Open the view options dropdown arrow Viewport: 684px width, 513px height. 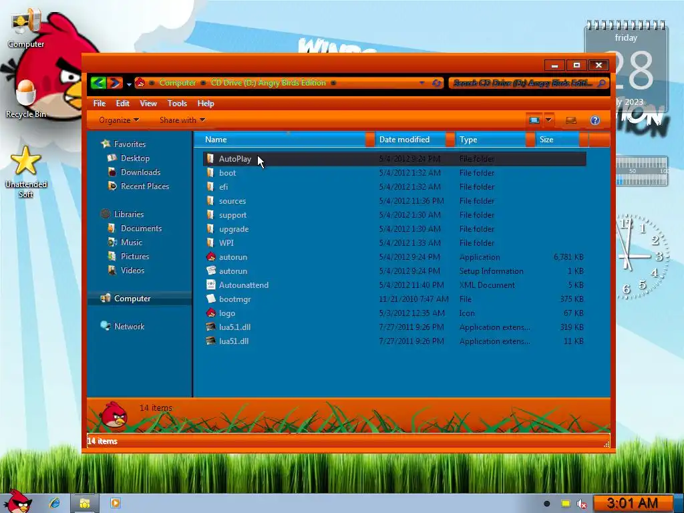(x=549, y=120)
